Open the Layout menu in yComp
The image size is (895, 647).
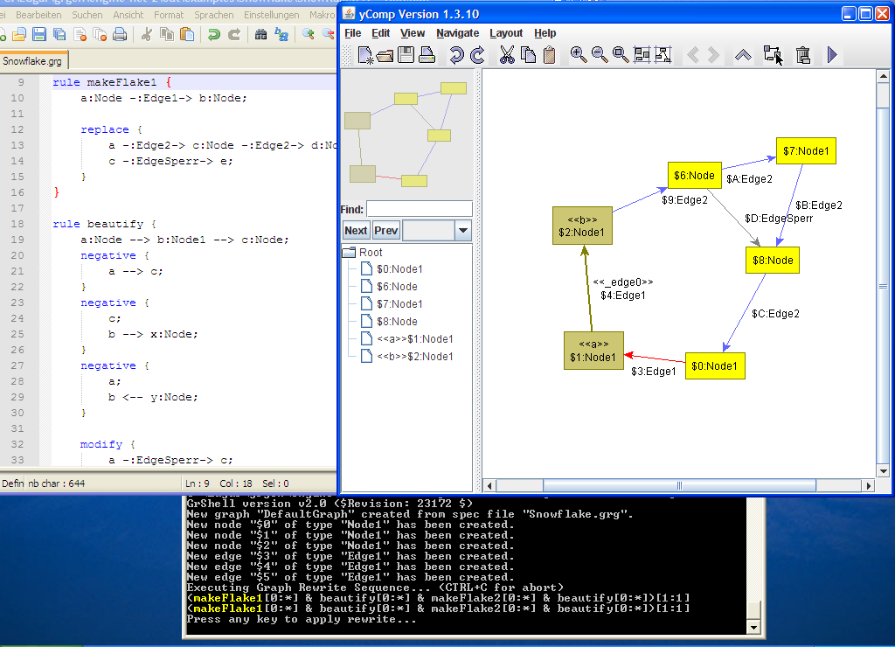pos(506,33)
